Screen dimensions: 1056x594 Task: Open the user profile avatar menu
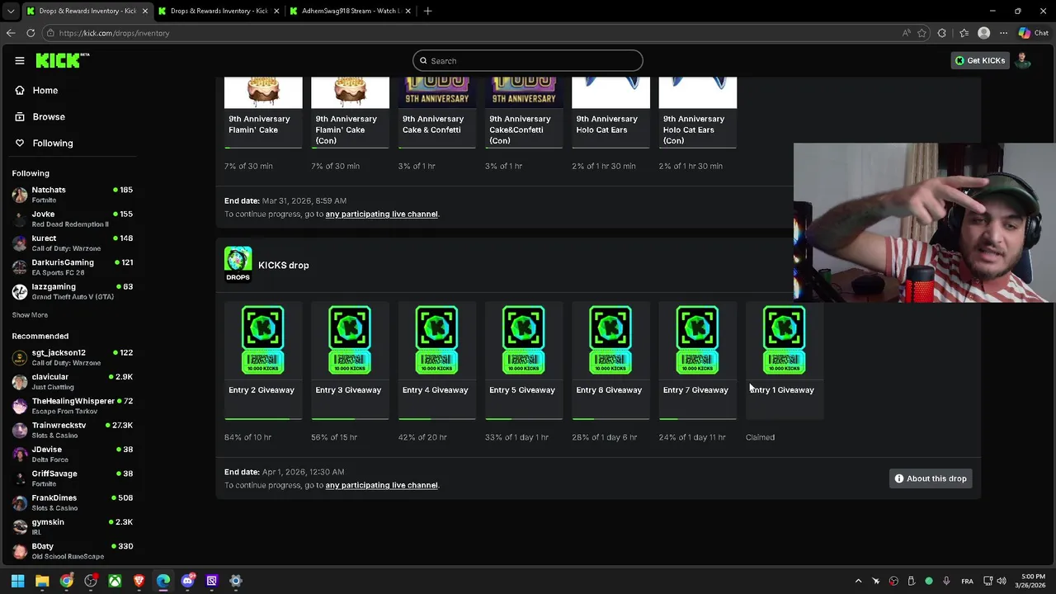(x=1023, y=60)
